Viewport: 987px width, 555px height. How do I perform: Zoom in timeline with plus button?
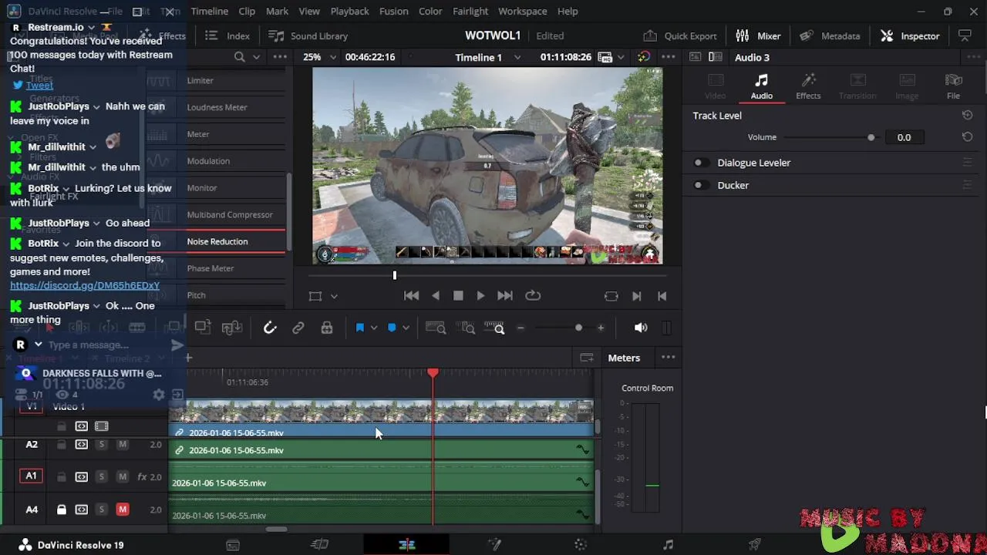pos(601,328)
